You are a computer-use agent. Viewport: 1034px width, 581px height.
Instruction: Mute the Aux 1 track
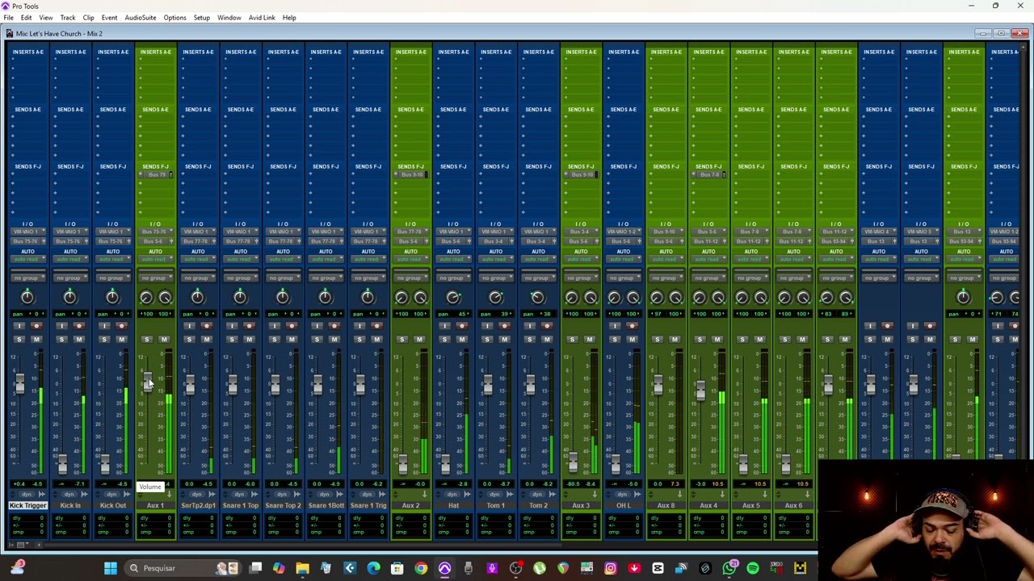pos(164,339)
